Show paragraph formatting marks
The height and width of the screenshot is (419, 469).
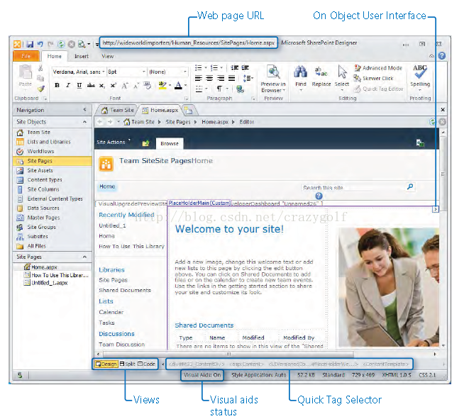219,89
